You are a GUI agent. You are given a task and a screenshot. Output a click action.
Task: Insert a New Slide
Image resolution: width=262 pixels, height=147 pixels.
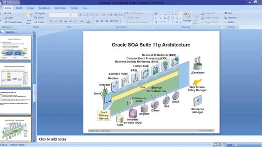point(29,18)
